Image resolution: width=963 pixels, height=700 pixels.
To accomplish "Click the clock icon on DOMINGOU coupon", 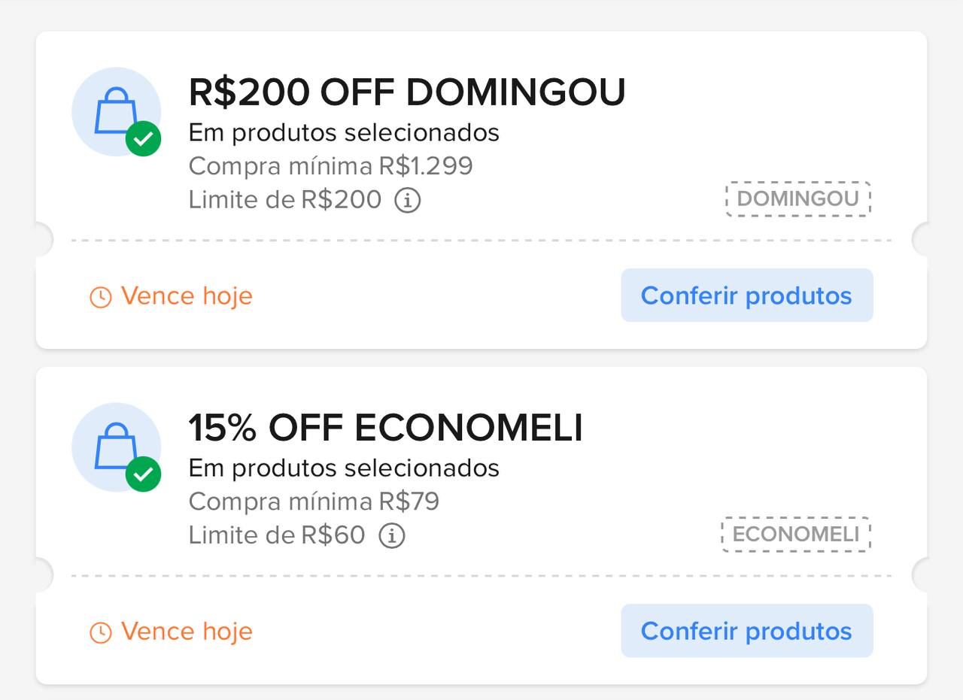I will (100, 297).
